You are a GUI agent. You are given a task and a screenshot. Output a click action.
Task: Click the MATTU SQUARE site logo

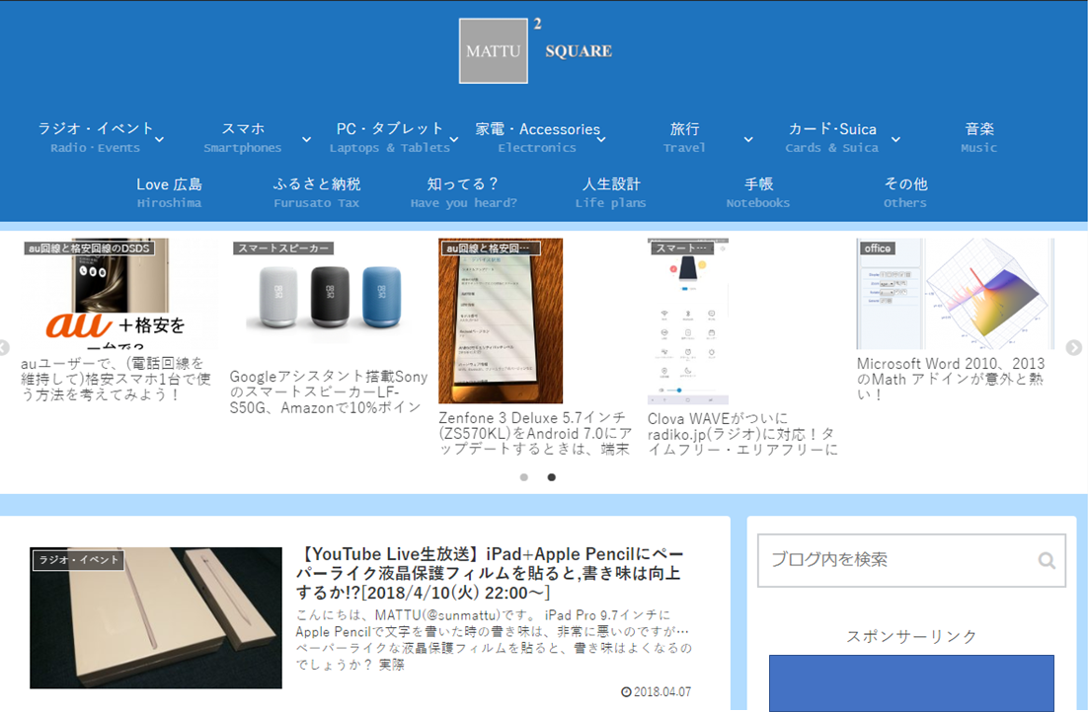click(x=537, y=50)
